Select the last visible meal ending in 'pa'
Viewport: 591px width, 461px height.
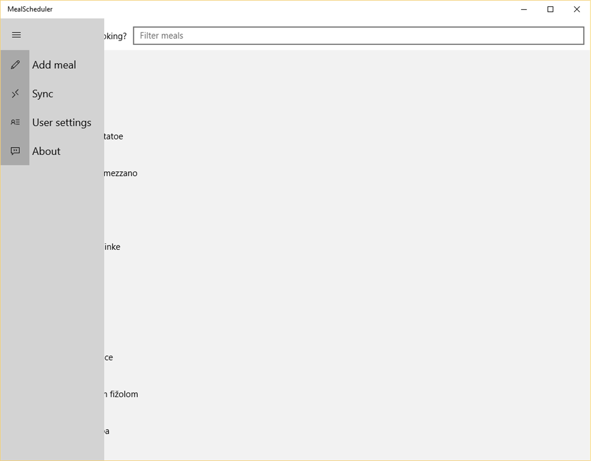[x=106, y=431]
